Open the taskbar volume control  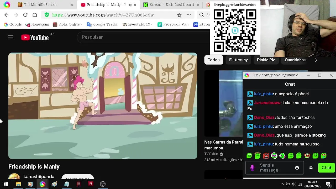coord(293,184)
